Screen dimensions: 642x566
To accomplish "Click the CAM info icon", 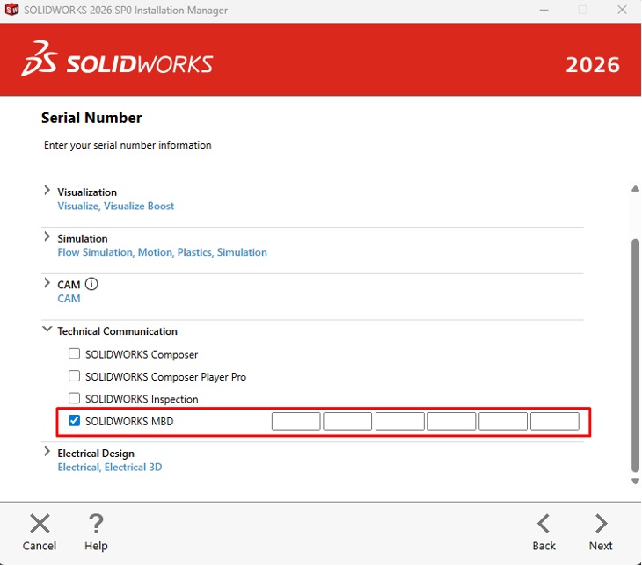I will [x=91, y=284].
